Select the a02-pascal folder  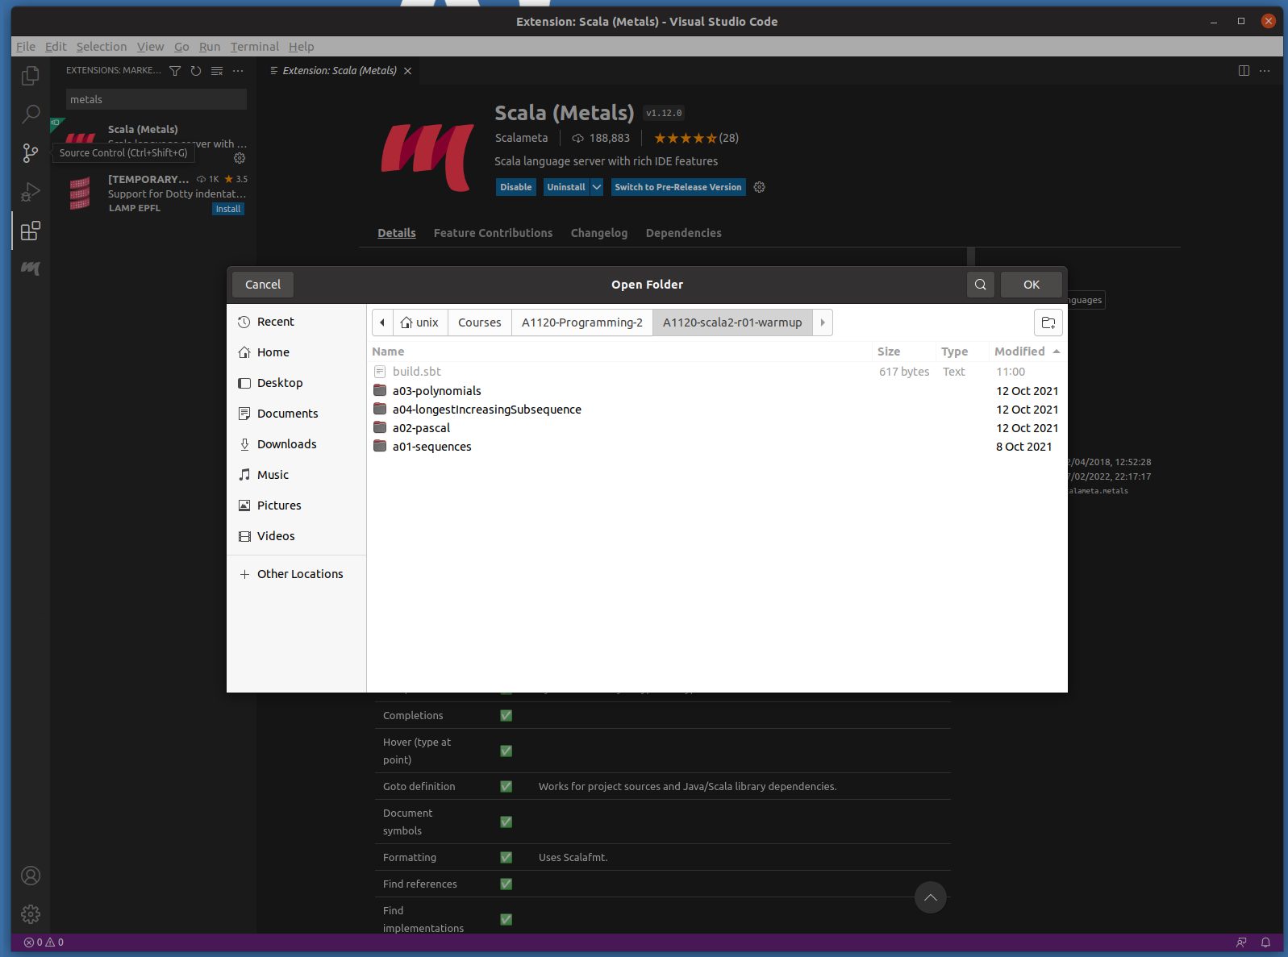coord(421,428)
